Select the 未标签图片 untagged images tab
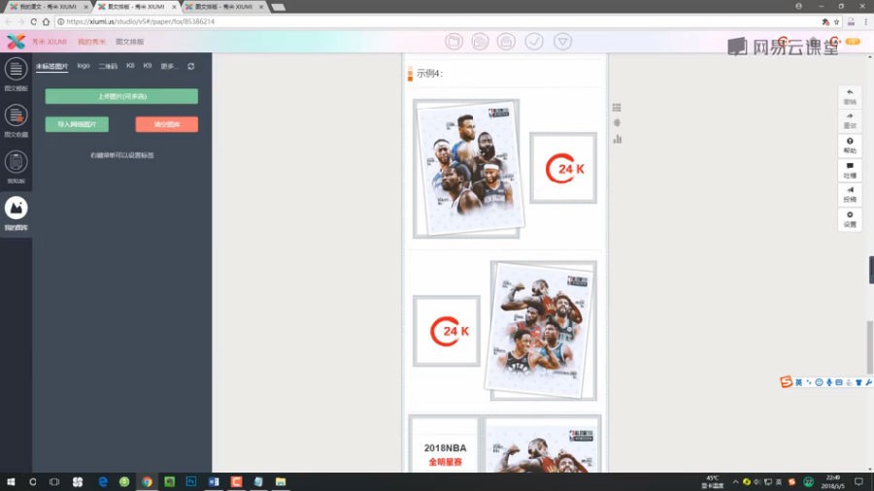874x491 pixels. 51,66
